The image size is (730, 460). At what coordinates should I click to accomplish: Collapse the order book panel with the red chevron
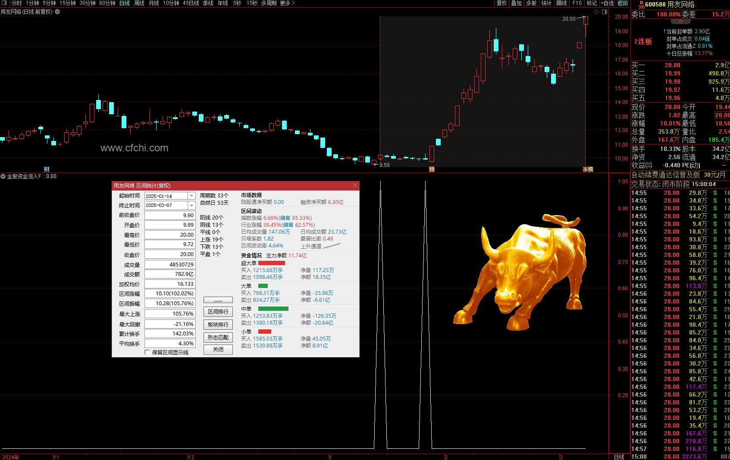[x=680, y=21]
